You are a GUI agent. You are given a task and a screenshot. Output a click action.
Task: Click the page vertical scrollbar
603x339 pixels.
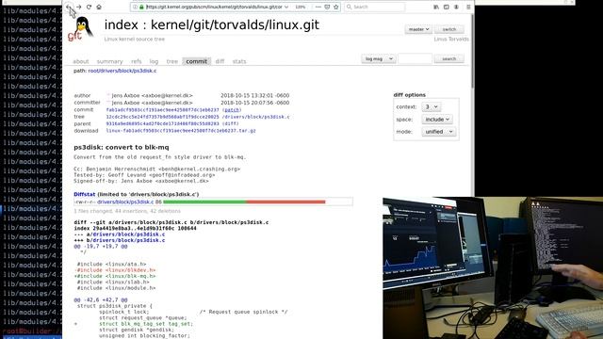tap(472, 50)
